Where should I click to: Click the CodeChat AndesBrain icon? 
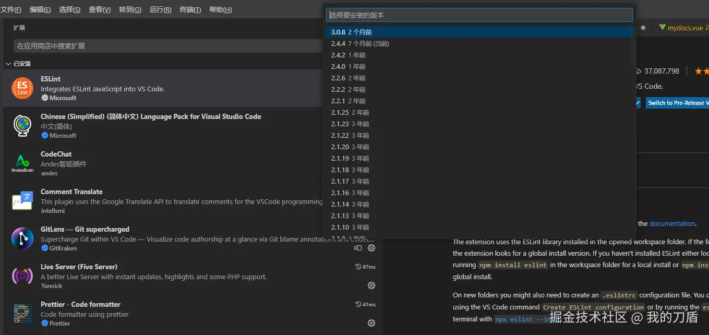tap(22, 163)
